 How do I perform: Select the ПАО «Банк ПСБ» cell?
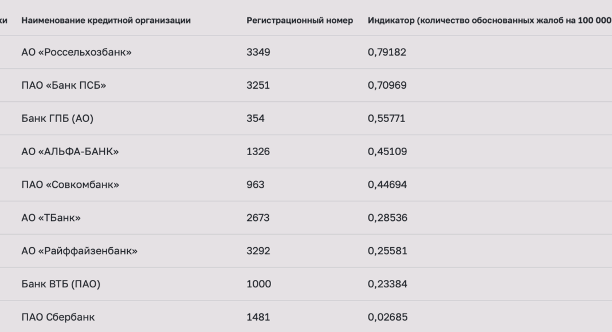click(64, 85)
